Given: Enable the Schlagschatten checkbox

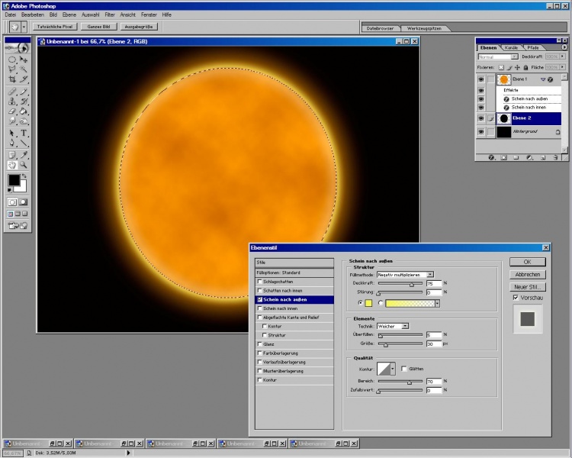Looking at the screenshot, I should click(x=260, y=281).
